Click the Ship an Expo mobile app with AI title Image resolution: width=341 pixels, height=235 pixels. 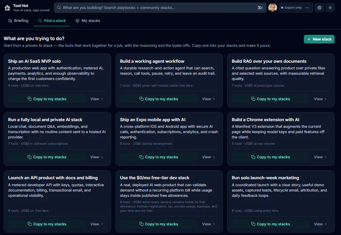tap(153, 120)
